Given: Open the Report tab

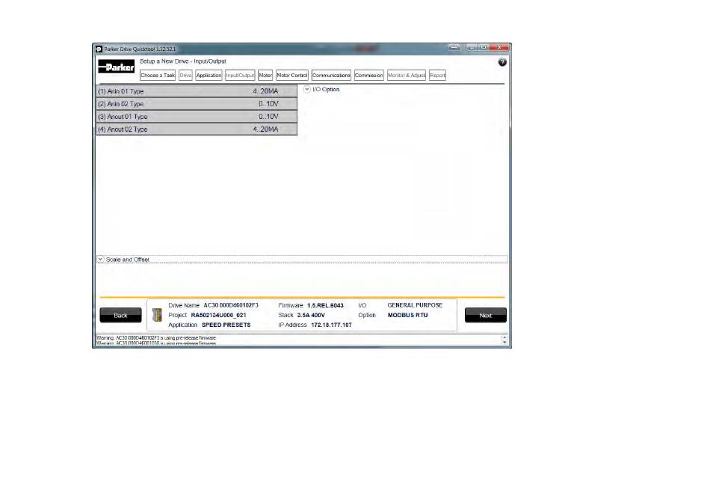Looking at the screenshot, I should coord(437,76).
